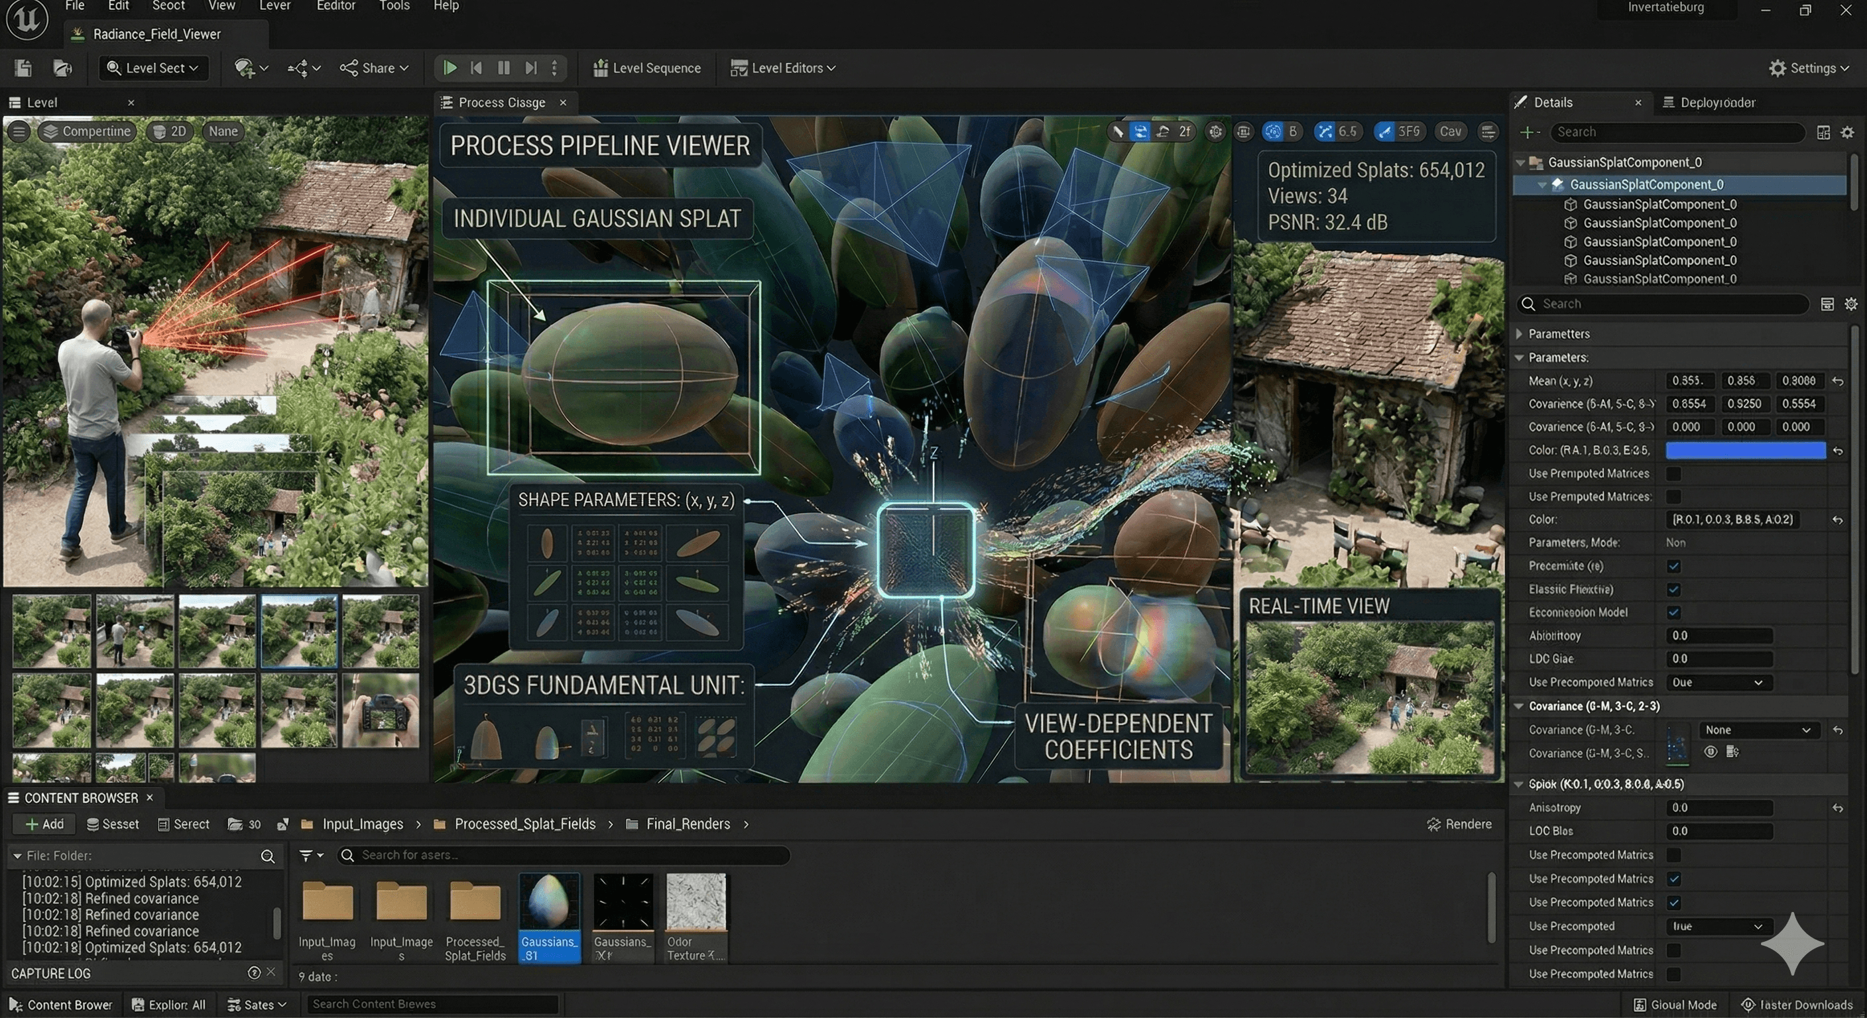Image resolution: width=1867 pixels, height=1018 pixels.
Task: Click the gear icon in viewport toolbar
Action: (1215, 131)
